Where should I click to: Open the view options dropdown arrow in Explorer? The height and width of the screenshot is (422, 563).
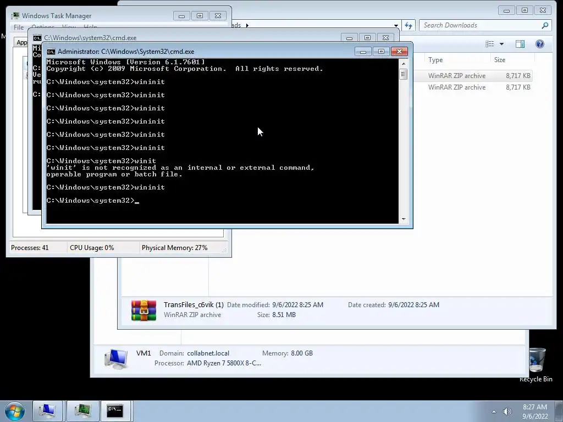click(501, 44)
